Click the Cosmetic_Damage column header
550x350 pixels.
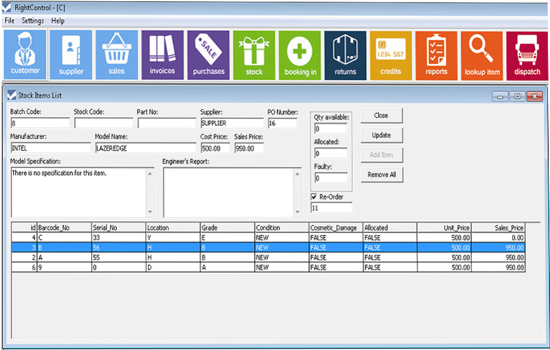pyautogui.click(x=336, y=227)
